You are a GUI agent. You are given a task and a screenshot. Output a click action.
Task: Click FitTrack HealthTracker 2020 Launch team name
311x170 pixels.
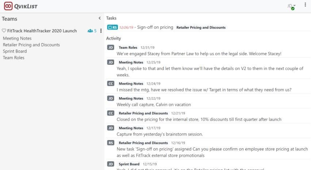[x=42, y=31]
